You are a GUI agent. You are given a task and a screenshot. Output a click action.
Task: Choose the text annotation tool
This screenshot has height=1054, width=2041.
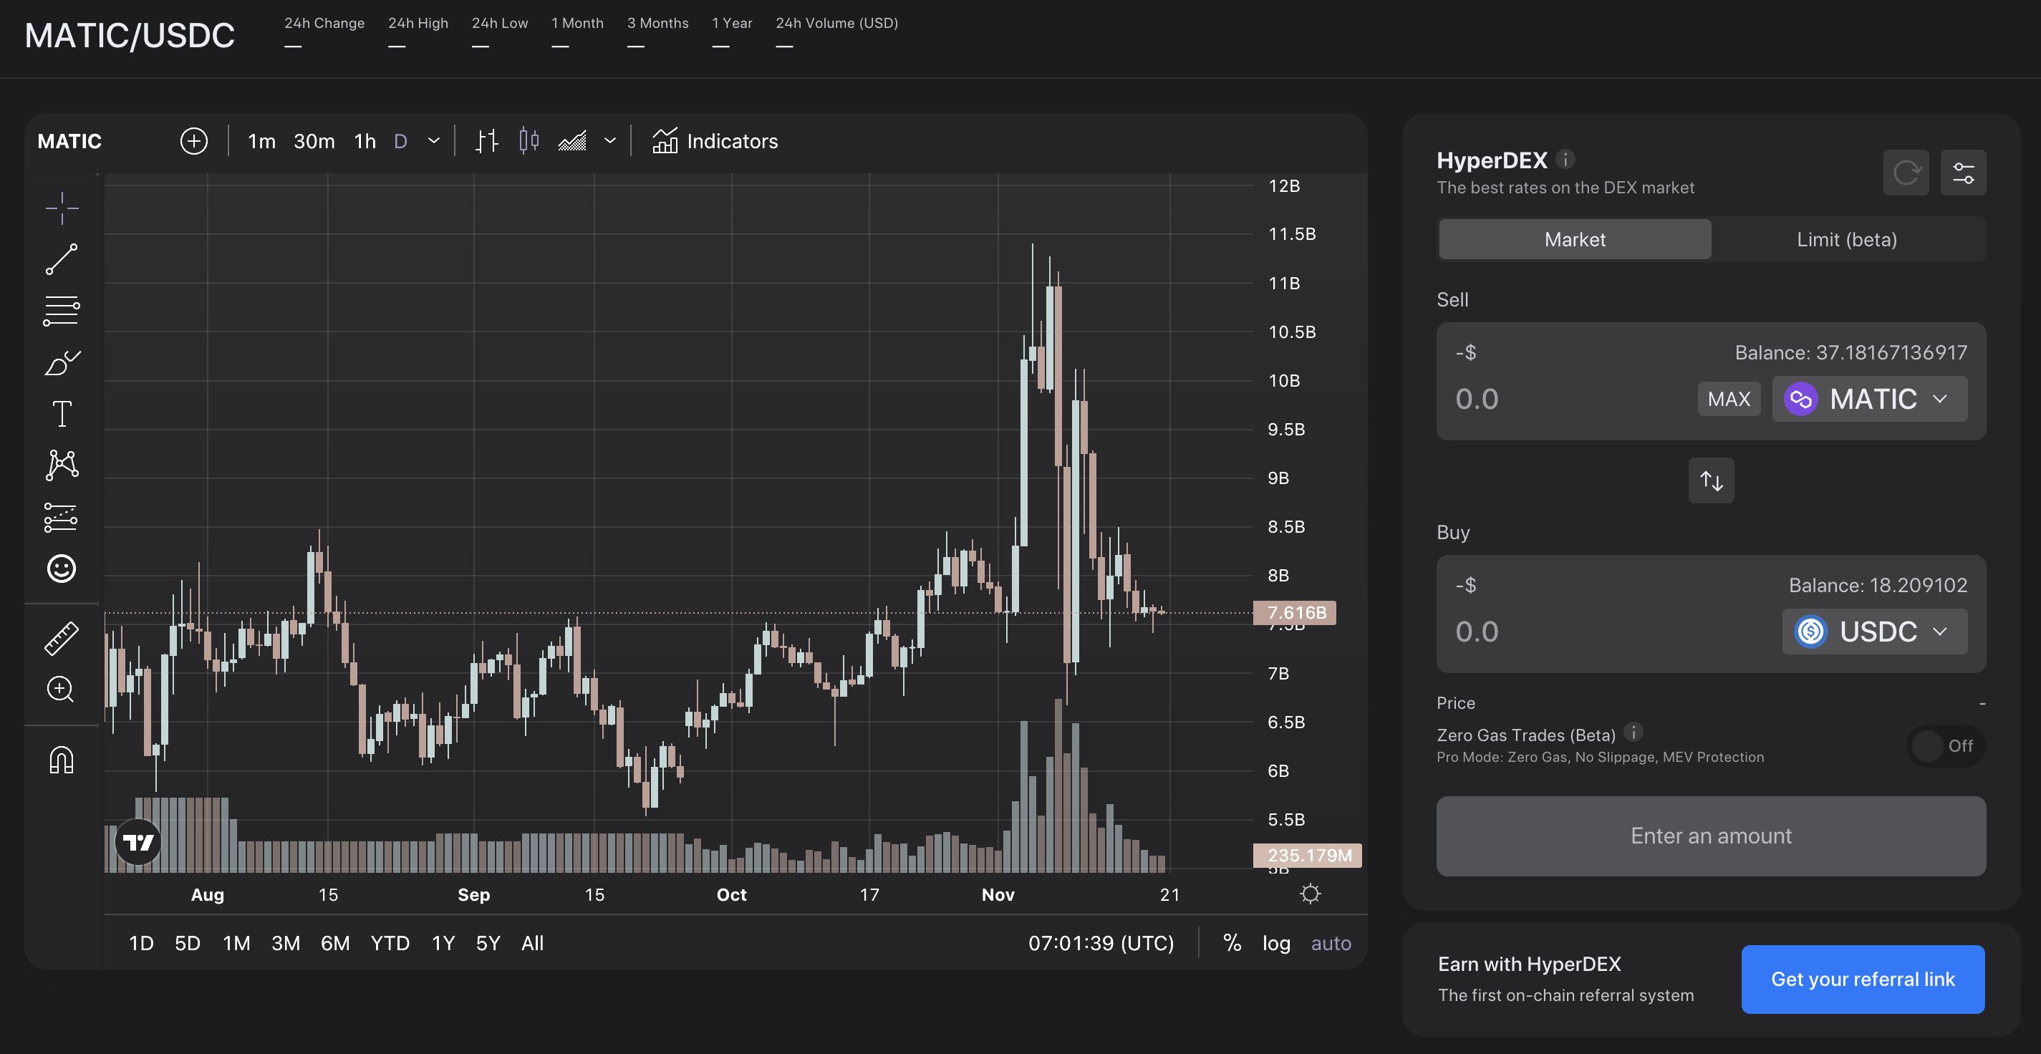61,414
